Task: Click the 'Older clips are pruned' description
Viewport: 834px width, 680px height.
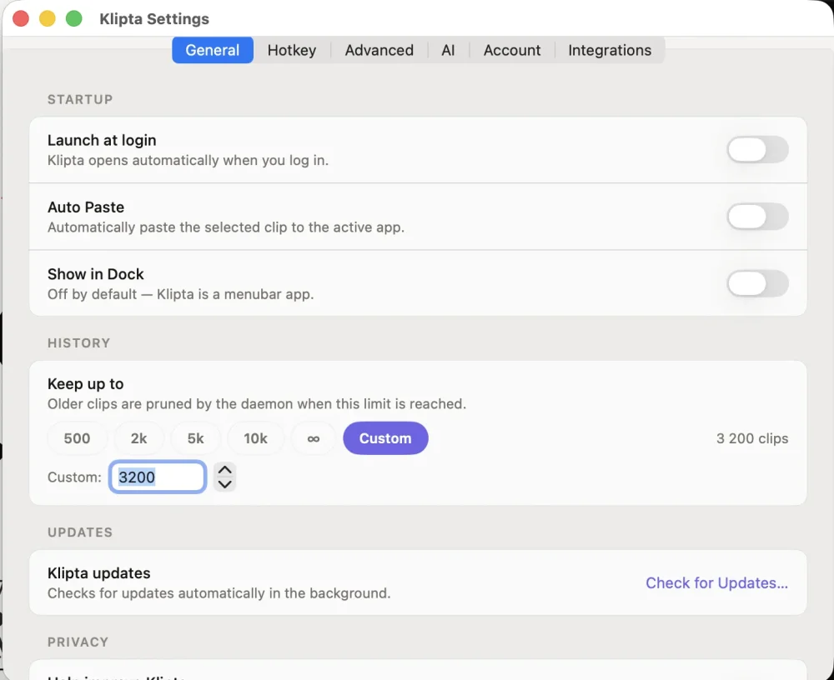Action: point(257,404)
